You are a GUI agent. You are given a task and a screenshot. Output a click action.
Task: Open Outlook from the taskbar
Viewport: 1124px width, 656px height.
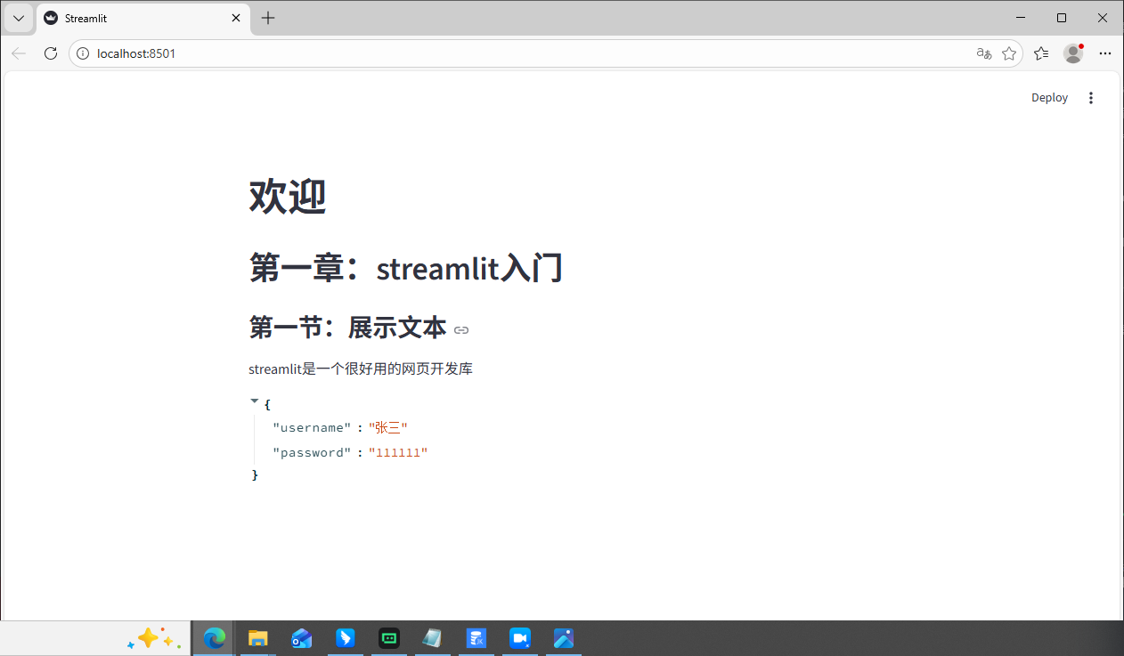[302, 638]
